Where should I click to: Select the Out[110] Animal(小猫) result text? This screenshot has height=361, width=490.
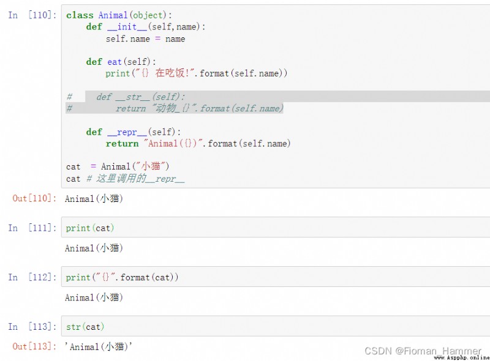(94, 199)
